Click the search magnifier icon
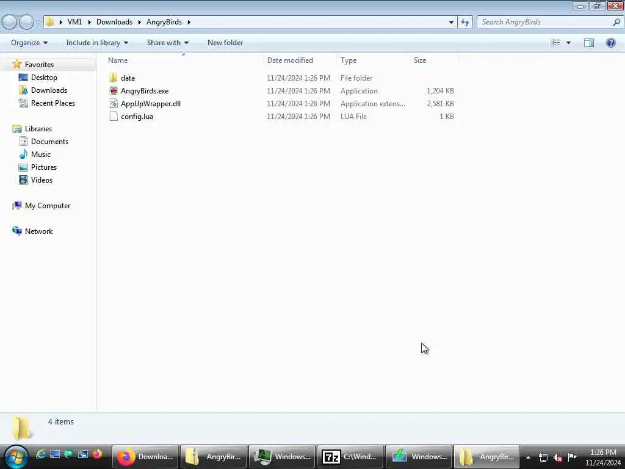625x469 pixels. pyautogui.click(x=616, y=22)
